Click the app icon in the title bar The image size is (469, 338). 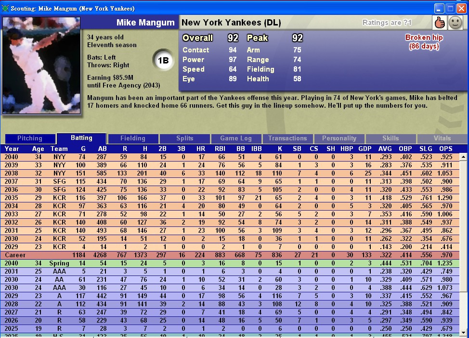(x=5, y=8)
